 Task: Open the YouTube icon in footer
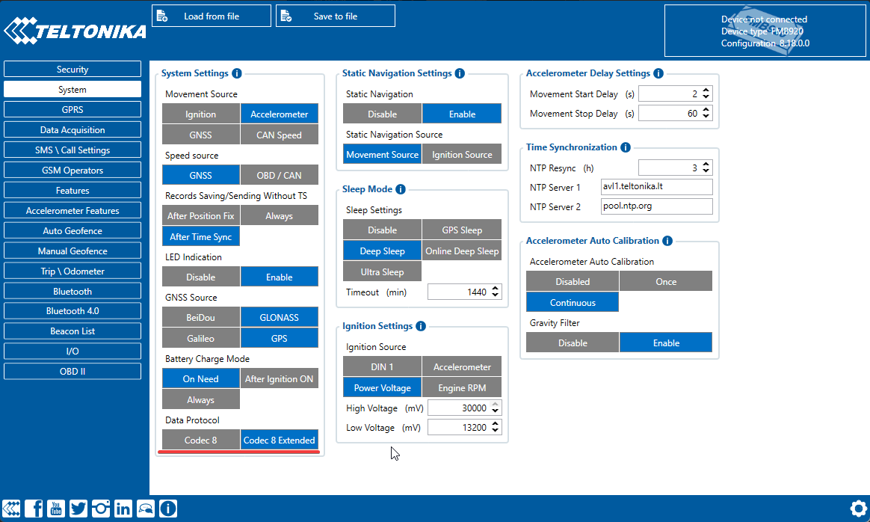pyautogui.click(x=56, y=509)
